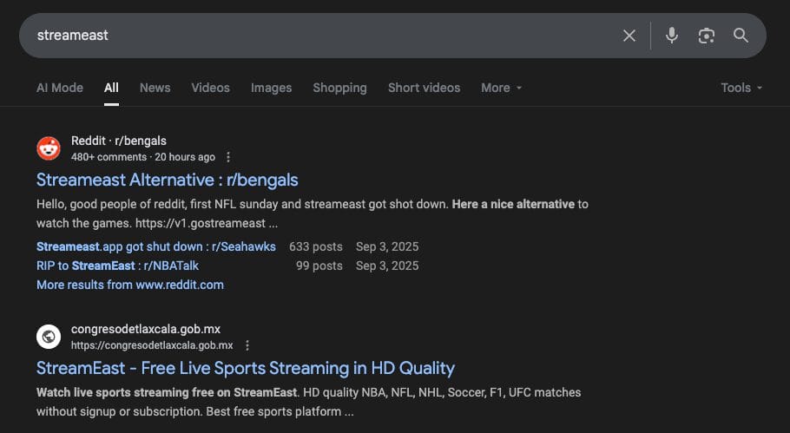Submit search with the magnifying glass icon
This screenshot has width=790, height=433.
pyautogui.click(x=741, y=36)
